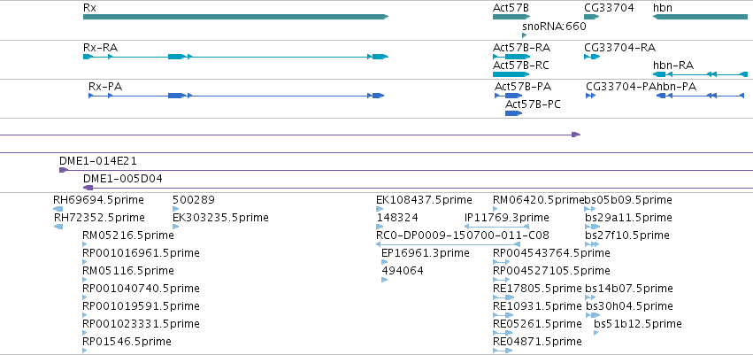Click the hbn gene bar
Viewport: 753px width, 355px height.
pos(702,17)
